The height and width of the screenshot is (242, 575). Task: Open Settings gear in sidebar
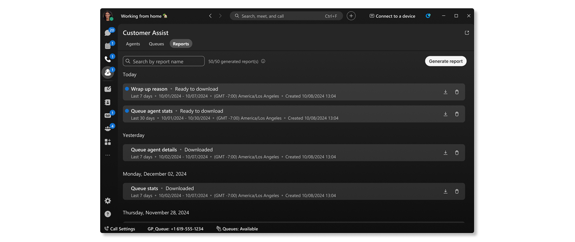coord(108,201)
